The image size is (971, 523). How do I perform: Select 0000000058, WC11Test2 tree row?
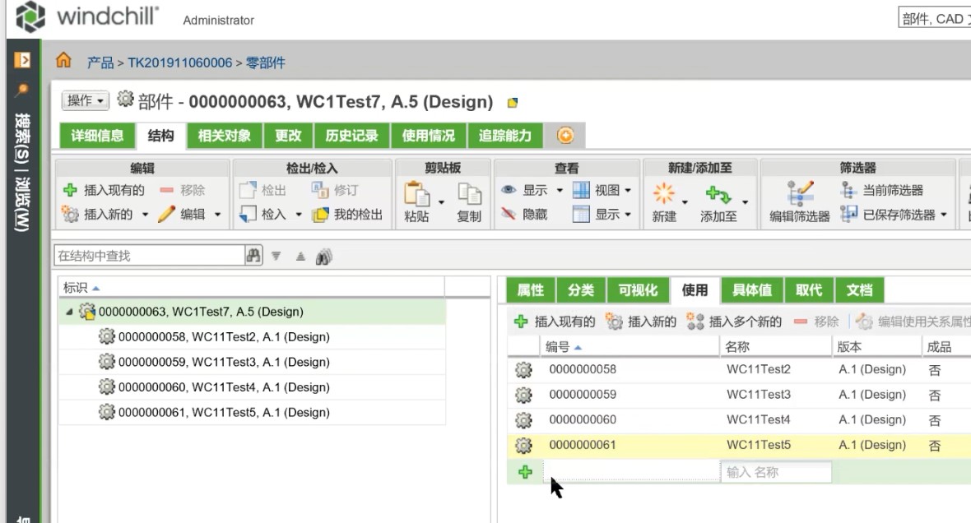pos(252,336)
